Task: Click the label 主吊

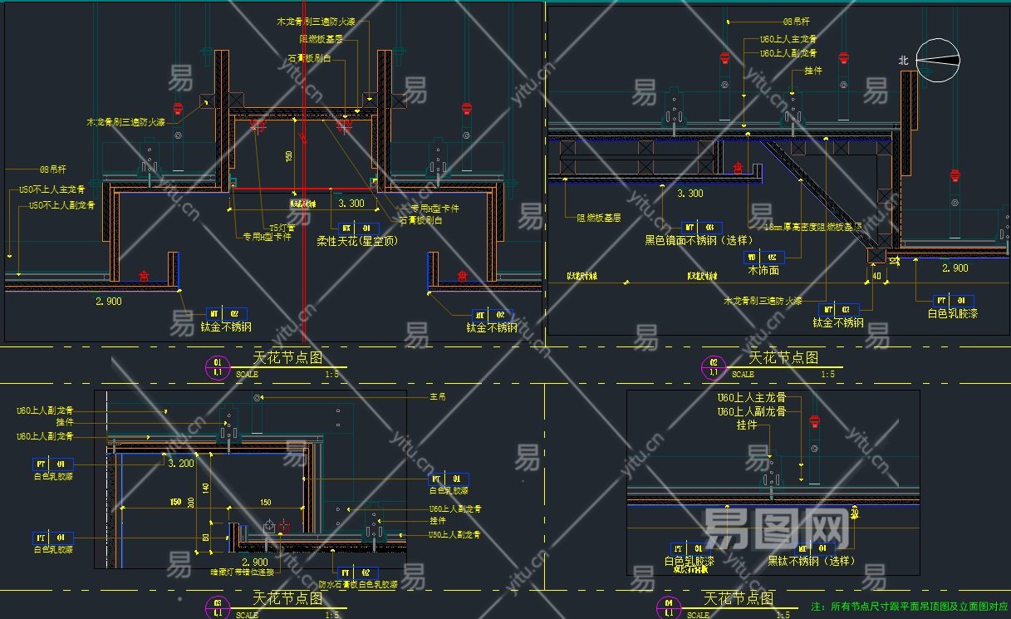Action: pyautogui.click(x=437, y=397)
